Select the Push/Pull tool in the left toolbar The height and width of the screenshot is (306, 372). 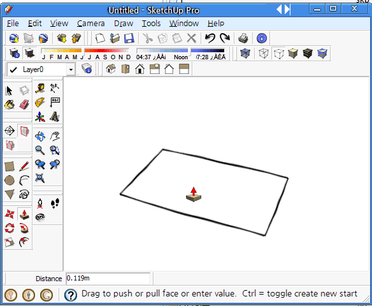24,214
